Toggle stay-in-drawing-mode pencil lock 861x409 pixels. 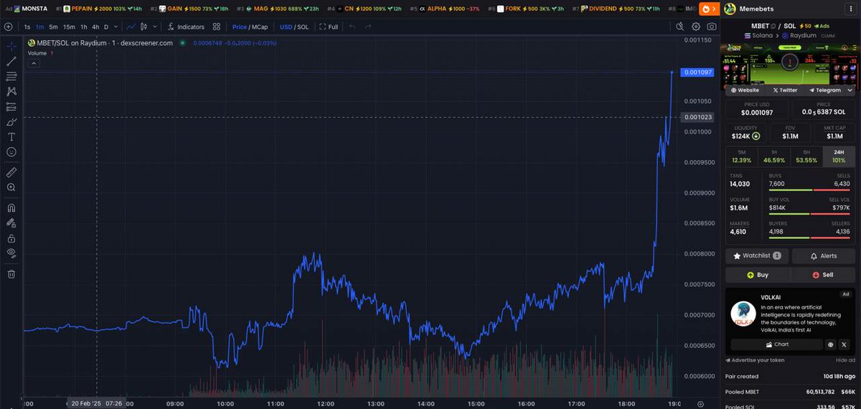point(11,222)
